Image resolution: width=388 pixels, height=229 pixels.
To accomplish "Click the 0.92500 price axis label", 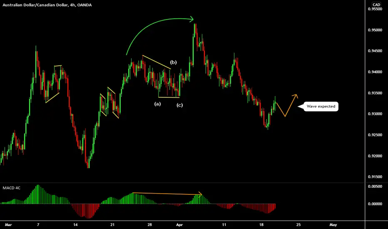I will (x=375, y=135).
